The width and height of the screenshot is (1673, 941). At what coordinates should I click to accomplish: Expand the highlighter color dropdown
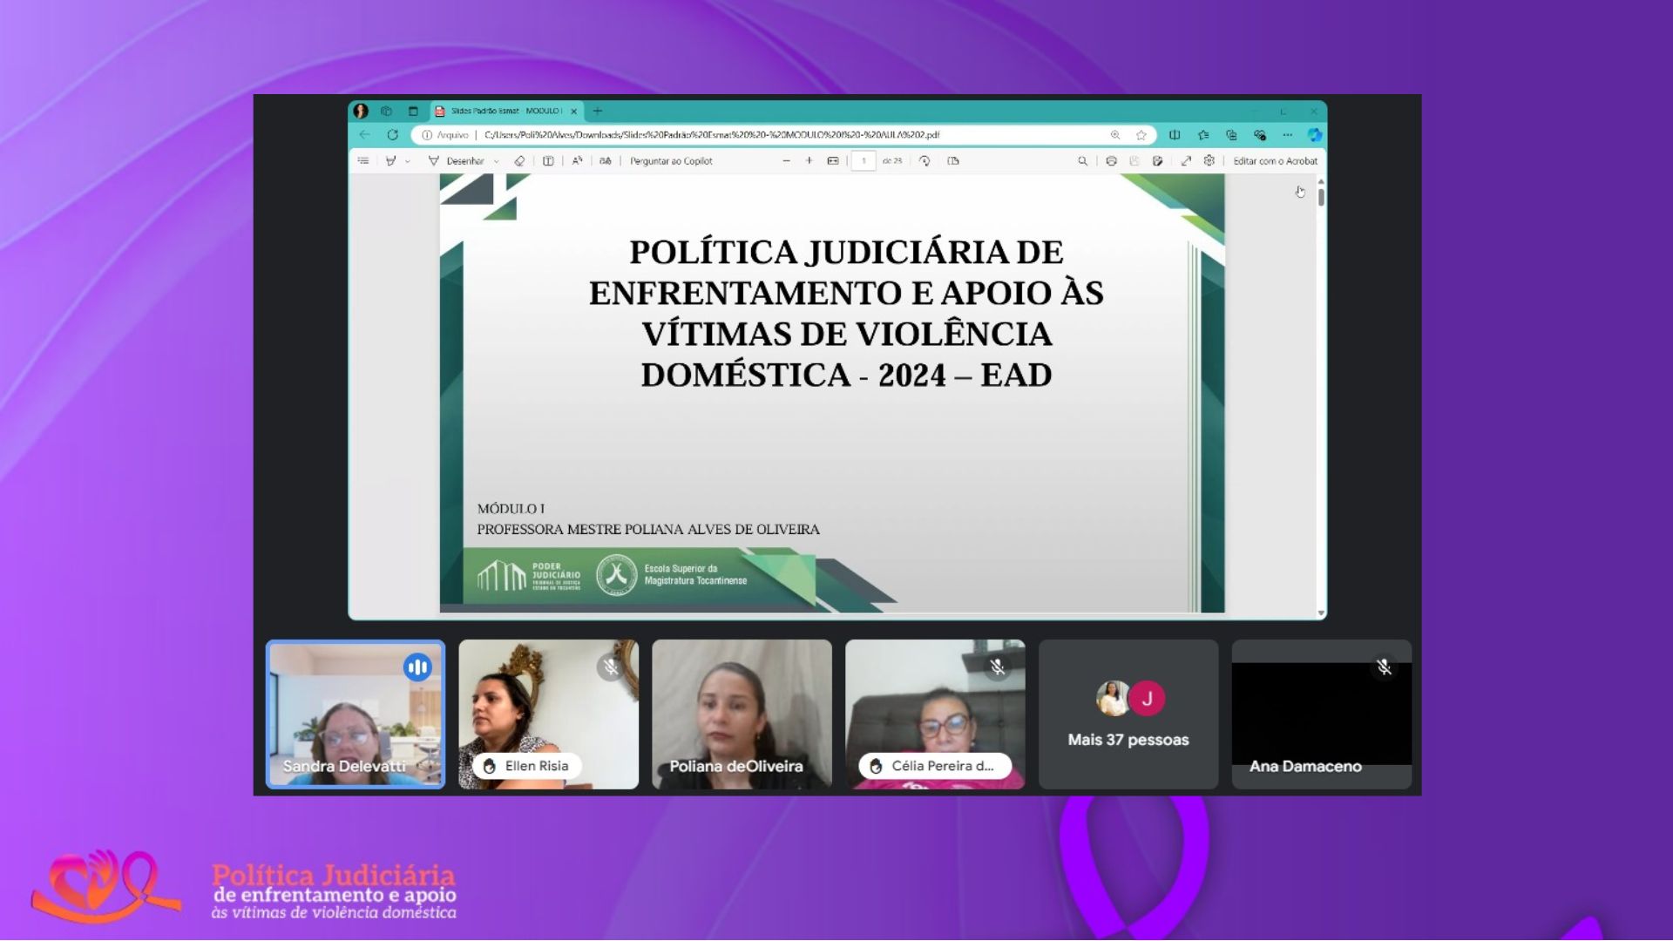point(407,162)
